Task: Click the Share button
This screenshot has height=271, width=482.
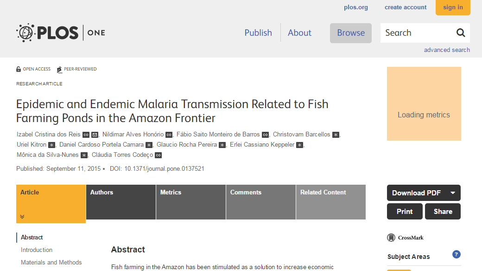Action: pos(443,212)
